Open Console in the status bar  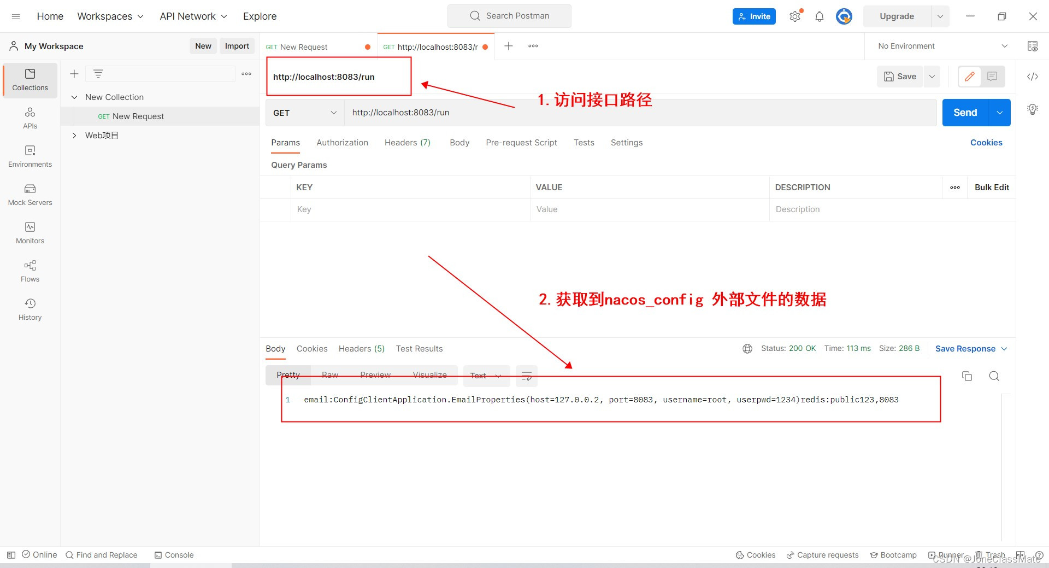[x=174, y=555]
